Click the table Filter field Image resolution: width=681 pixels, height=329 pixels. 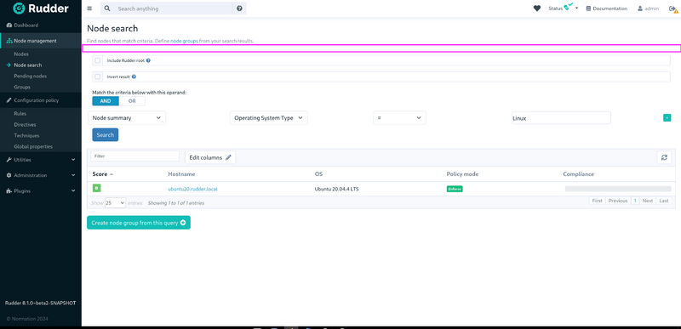(x=135, y=156)
